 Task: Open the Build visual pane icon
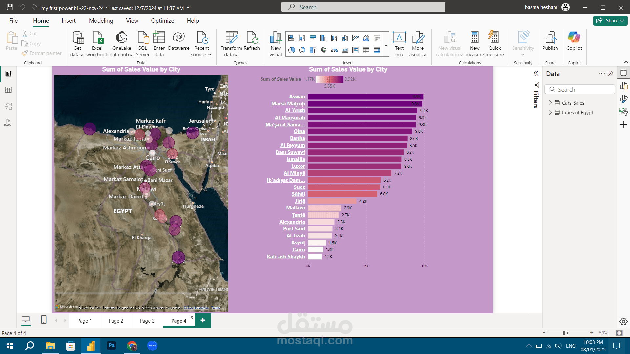[623, 86]
